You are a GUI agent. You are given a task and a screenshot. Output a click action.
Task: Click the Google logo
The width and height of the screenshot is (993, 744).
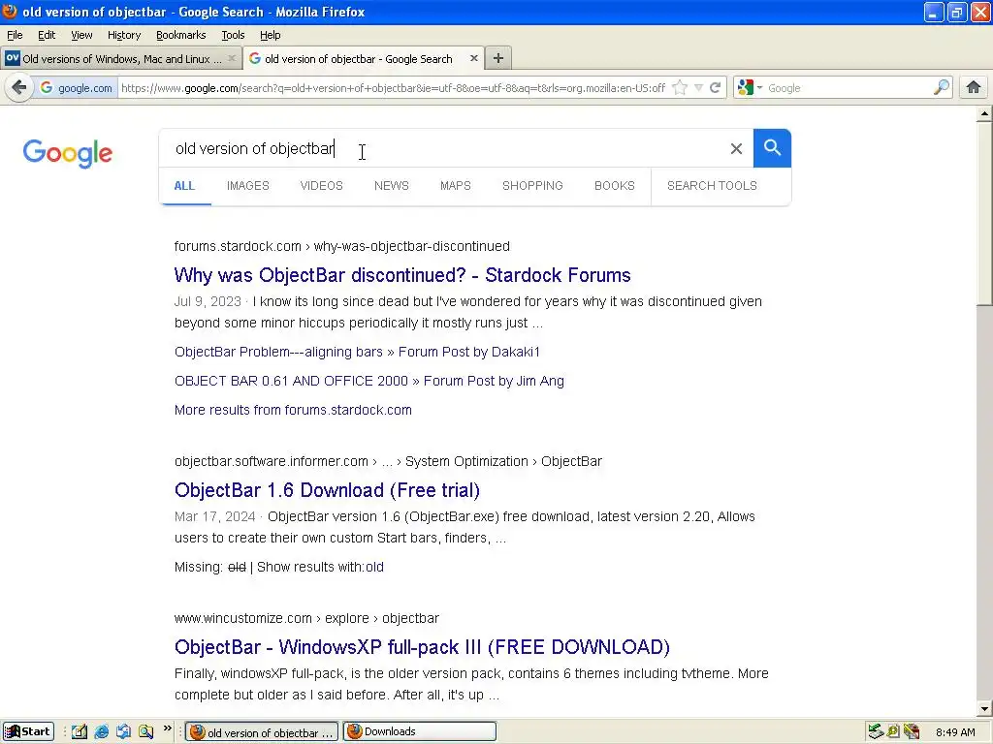coord(68,153)
